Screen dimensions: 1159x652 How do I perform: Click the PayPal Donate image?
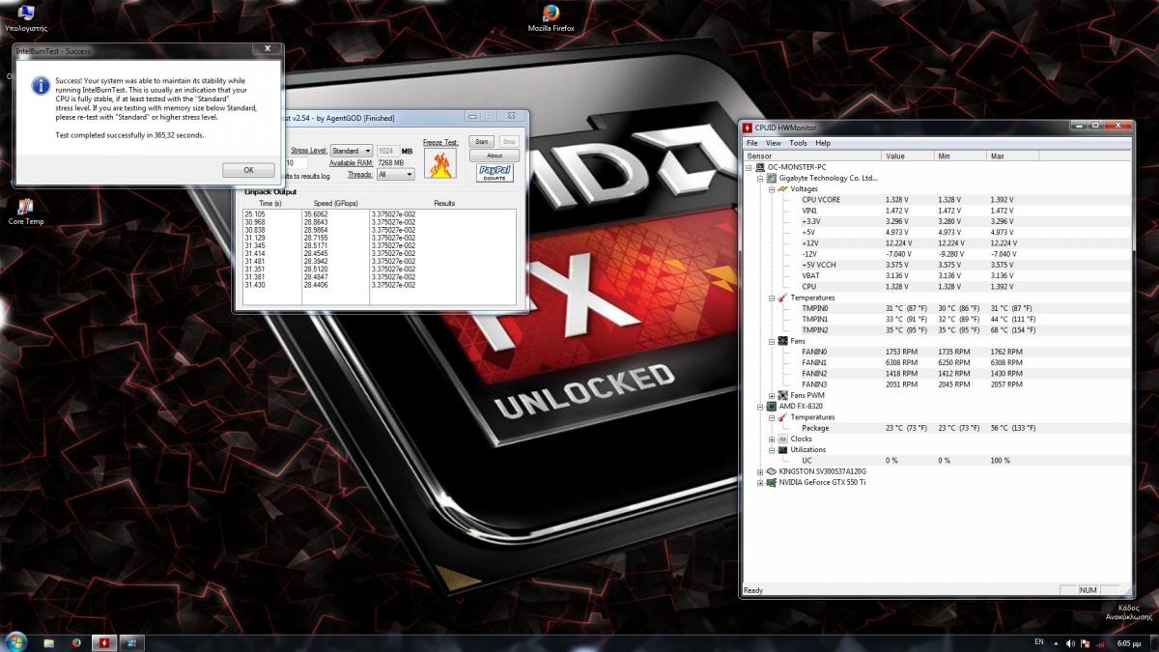pos(495,172)
